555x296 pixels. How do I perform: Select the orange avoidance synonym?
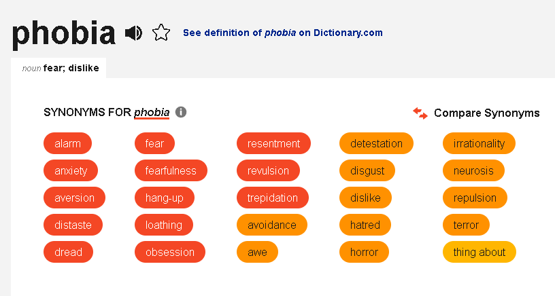[x=272, y=225]
